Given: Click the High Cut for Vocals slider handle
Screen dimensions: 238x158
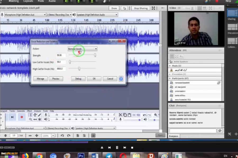Looking at the screenshot, I should [79, 69].
